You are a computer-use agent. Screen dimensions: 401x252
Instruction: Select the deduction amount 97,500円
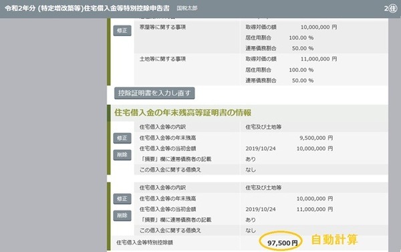pyautogui.click(x=282, y=243)
